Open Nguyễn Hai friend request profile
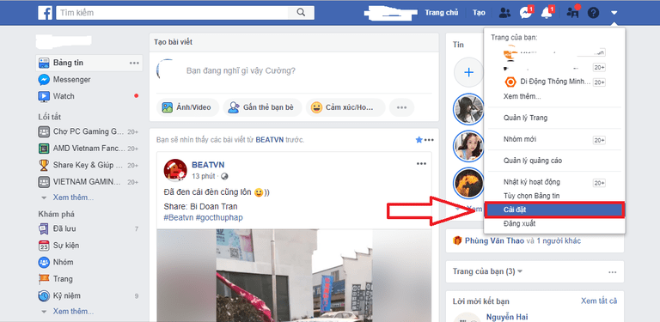660x322 pixels. coord(507,317)
